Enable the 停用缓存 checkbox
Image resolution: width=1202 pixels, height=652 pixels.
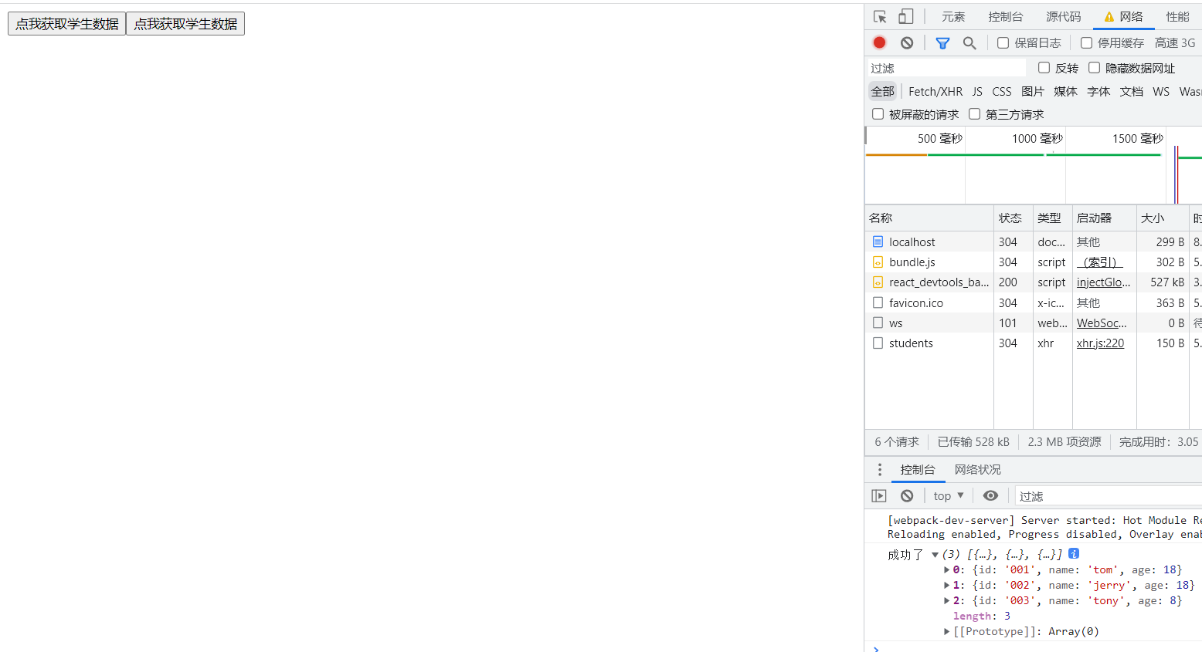[x=1086, y=43]
